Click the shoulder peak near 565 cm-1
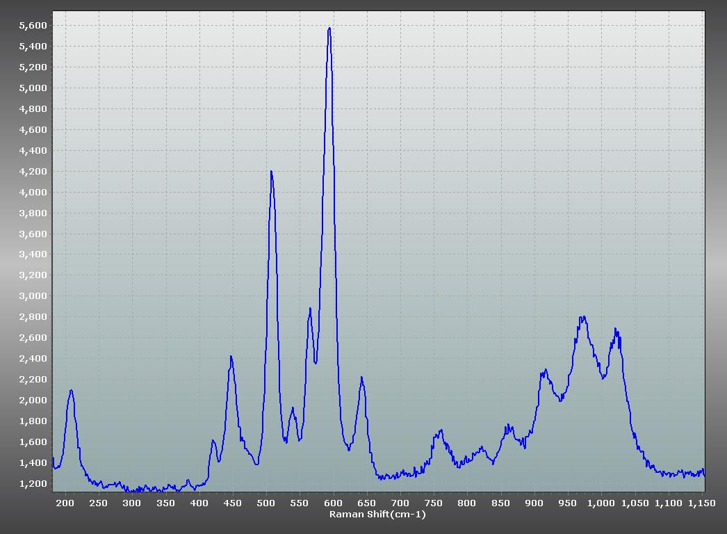This screenshot has height=534, width=727. pos(310,308)
